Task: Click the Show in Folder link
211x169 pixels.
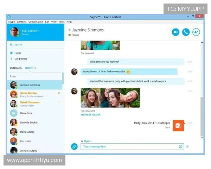Action: pos(90,115)
